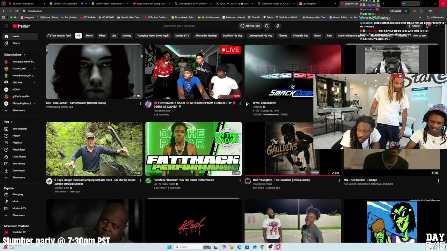Viewport: 447px width, 251px height.
Task: Open Liked videos list
Action: [x=19, y=157]
